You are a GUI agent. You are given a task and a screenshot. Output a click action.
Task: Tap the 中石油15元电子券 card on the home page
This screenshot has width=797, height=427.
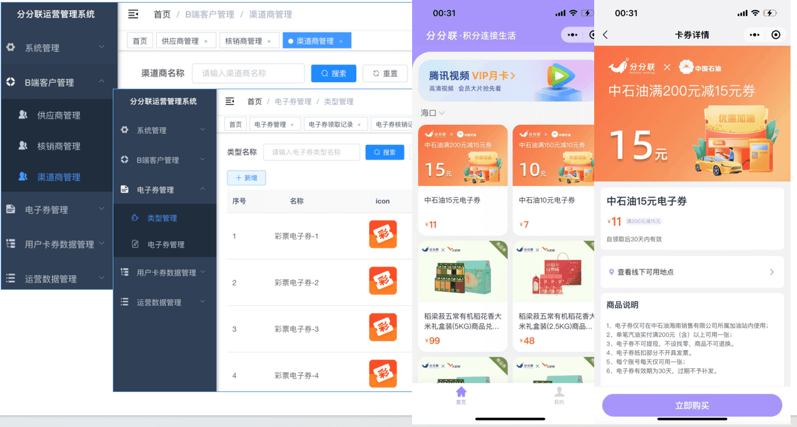click(x=463, y=180)
